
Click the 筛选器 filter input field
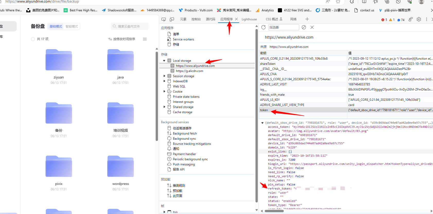pos(284,27)
